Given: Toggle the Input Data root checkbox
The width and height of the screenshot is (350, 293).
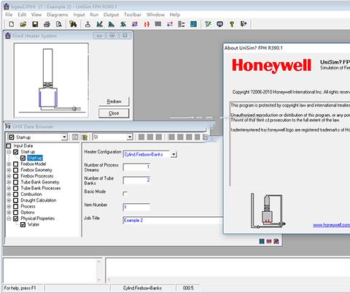Looking at the screenshot, I should (9, 145).
